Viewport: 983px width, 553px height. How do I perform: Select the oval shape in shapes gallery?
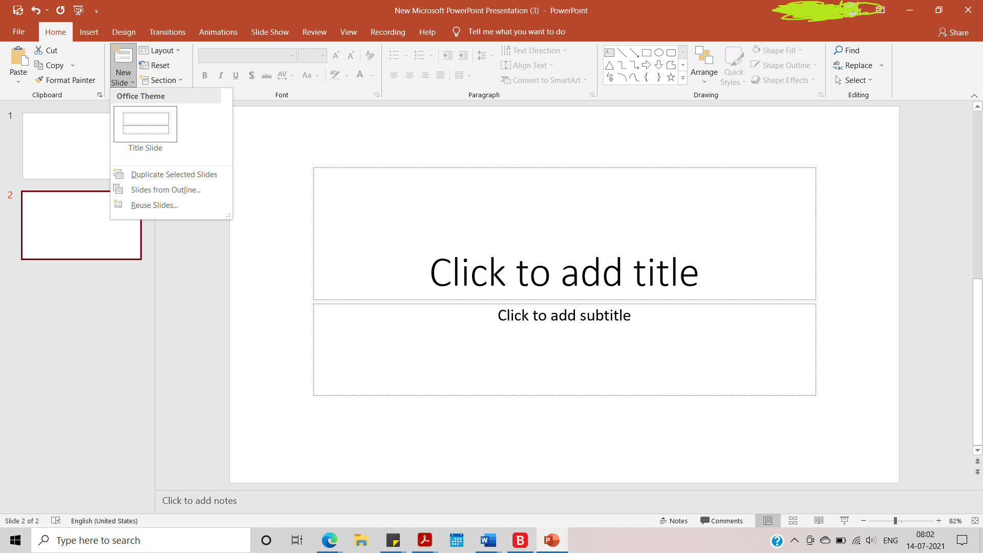pos(659,52)
